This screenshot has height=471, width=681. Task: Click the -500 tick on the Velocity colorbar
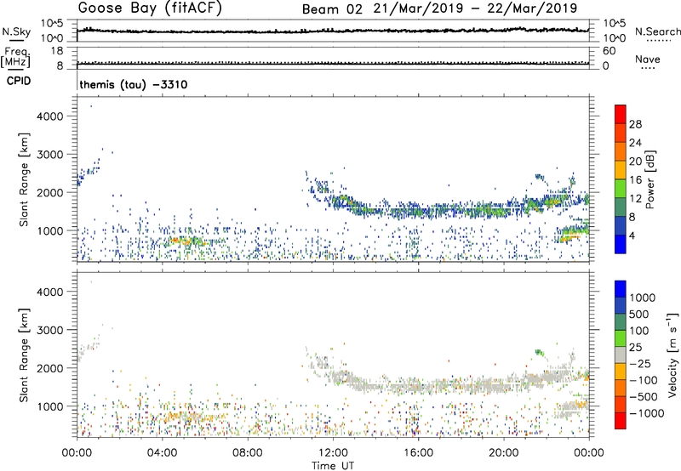[644, 397]
